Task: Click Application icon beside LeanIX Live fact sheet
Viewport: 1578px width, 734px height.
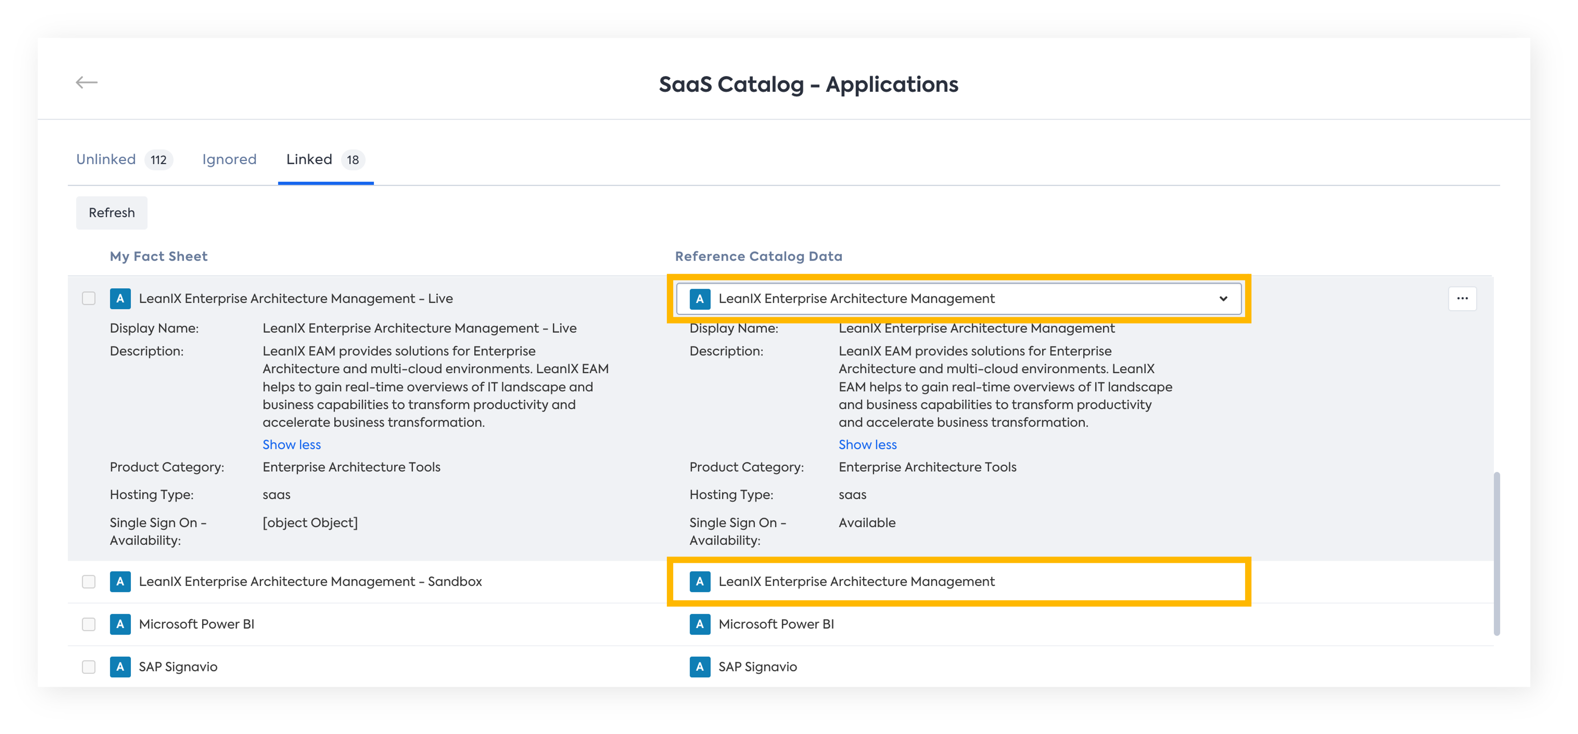Action: [x=120, y=299]
